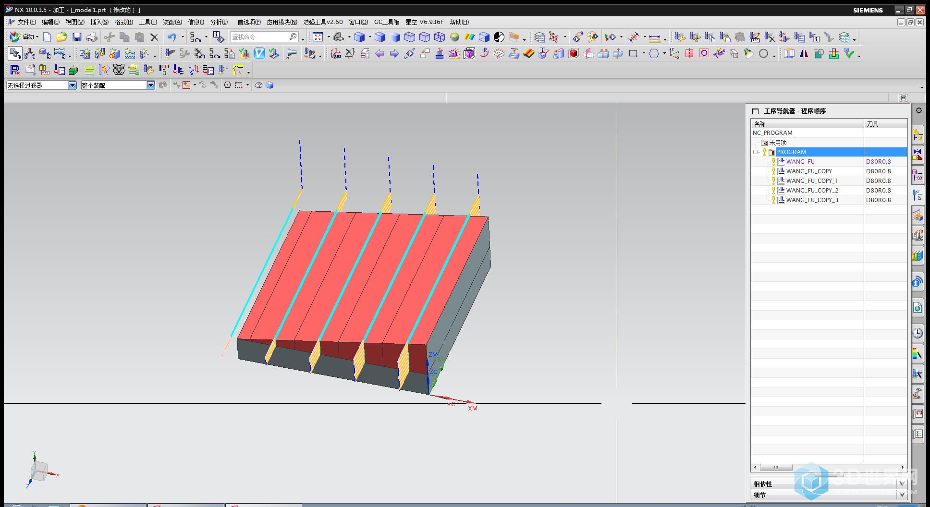This screenshot has width=930, height=507.
Task: Switch to Static Wireframe display
Action: [440, 37]
